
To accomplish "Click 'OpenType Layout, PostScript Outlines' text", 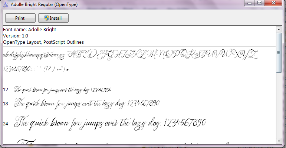I will point(43,42).
